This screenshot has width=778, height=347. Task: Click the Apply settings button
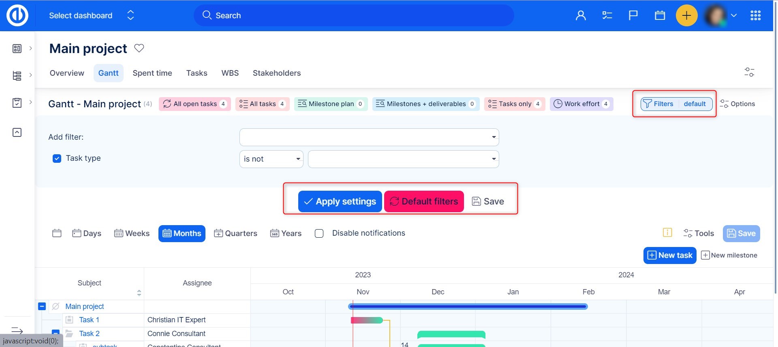click(340, 202)
